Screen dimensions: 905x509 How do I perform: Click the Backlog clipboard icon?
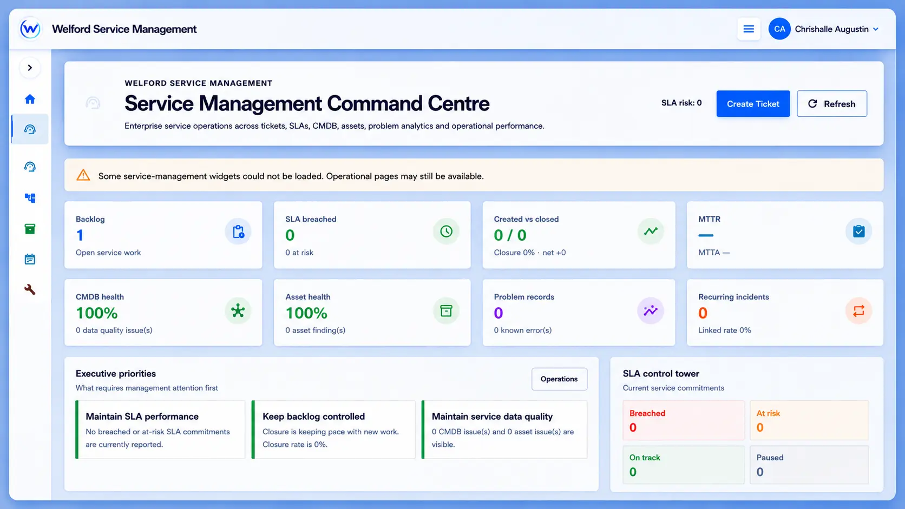[x=238, y=232]
